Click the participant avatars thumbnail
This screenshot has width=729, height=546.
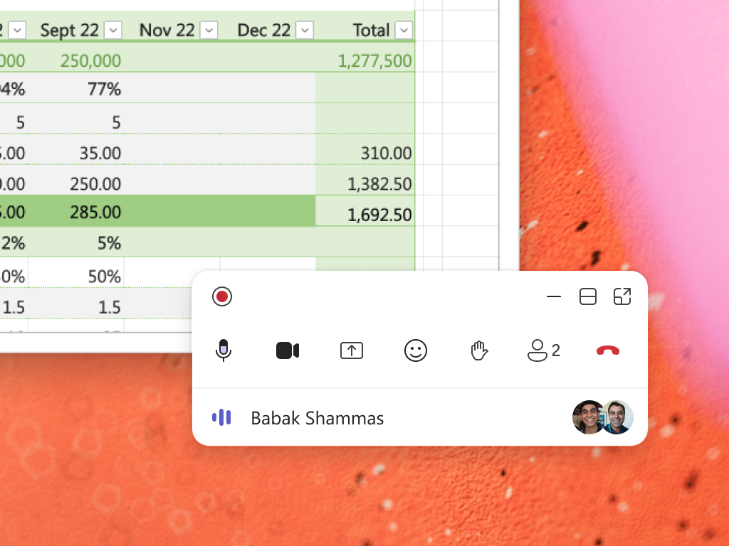(x=603, y=417)
